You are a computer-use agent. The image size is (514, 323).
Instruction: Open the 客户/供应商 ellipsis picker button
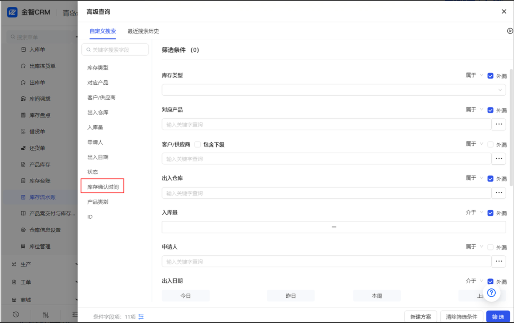tap(499, 158)
